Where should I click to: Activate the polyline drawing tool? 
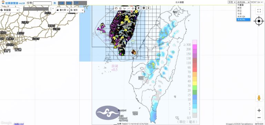[129, 8]
